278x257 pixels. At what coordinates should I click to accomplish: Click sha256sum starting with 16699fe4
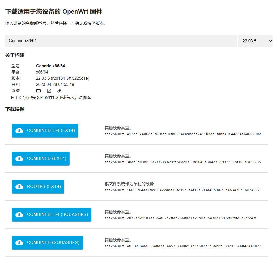[182, 190]
